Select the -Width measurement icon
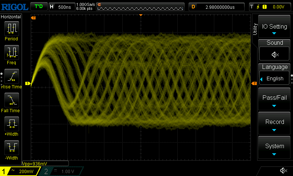Viewport: 293px width, 176px height. coord(11,150)
